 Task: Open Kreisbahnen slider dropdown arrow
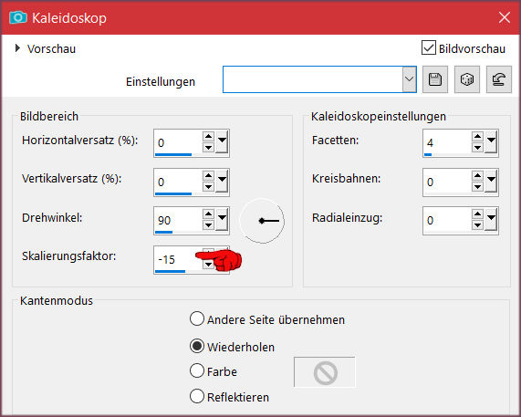(491, 181)
